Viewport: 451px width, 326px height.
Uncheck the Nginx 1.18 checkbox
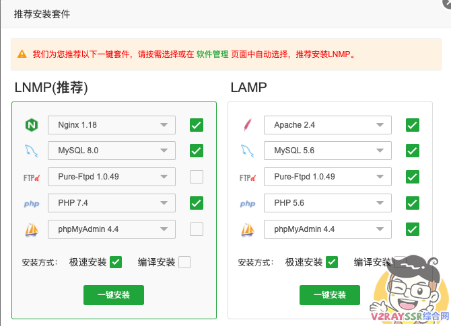pyautogui.click(x=197, y=125)
